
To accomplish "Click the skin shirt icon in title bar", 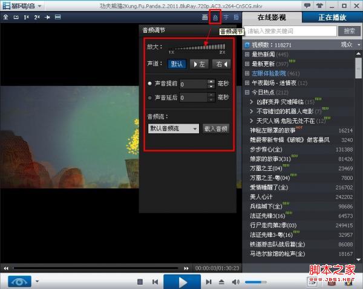I will (319, 5).
